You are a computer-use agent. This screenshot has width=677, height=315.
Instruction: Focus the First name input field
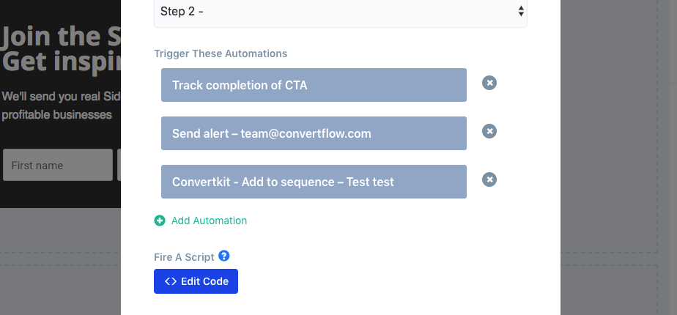point(57,166)
